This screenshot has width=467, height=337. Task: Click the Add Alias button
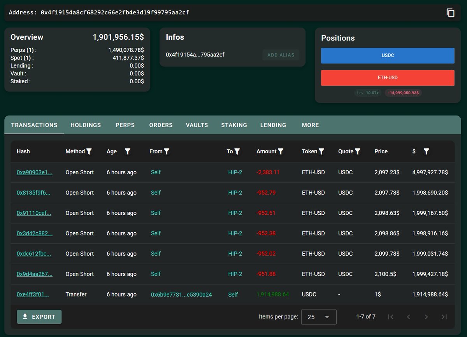click(x=281, y=55)
